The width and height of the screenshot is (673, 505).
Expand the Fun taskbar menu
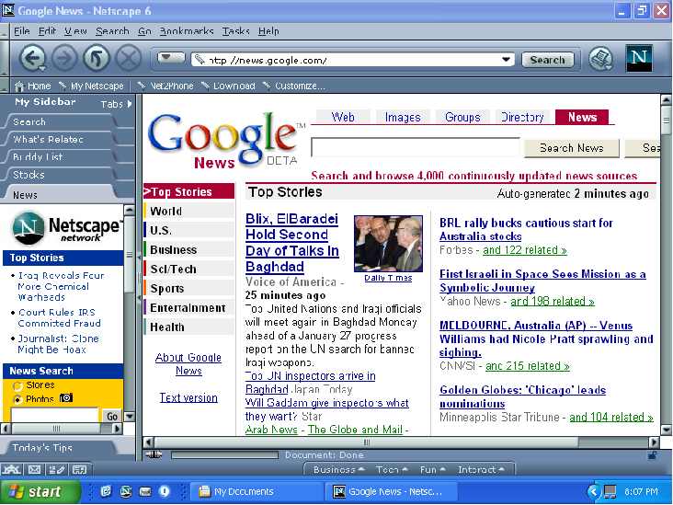(433, 470)
